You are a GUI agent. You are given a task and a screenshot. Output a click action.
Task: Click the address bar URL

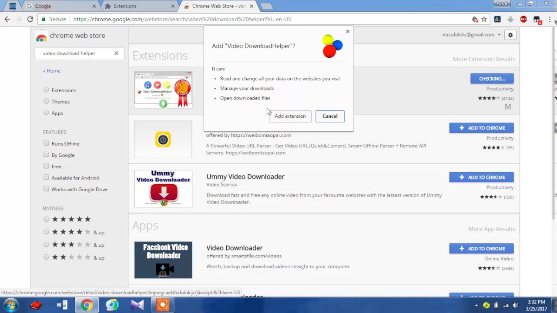[x=182, y=19]
